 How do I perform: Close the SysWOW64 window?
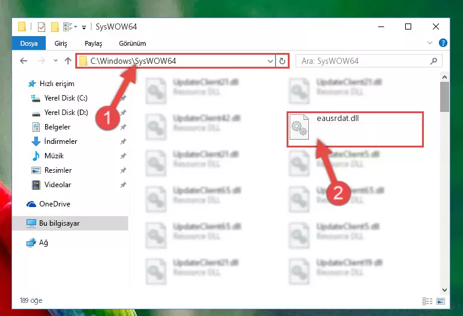pyautogui.click(x=435, y=26)
